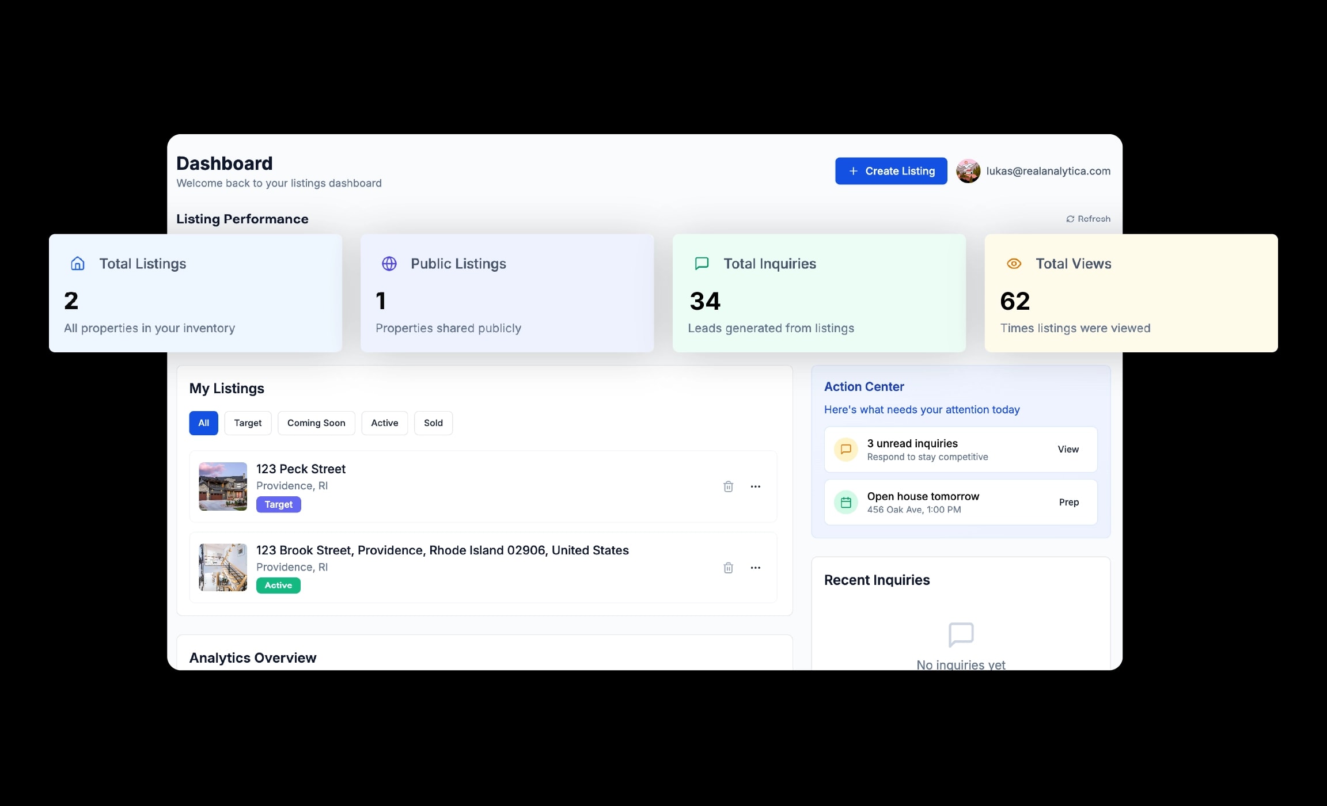Click the Public Listings card title

(458, 264)
